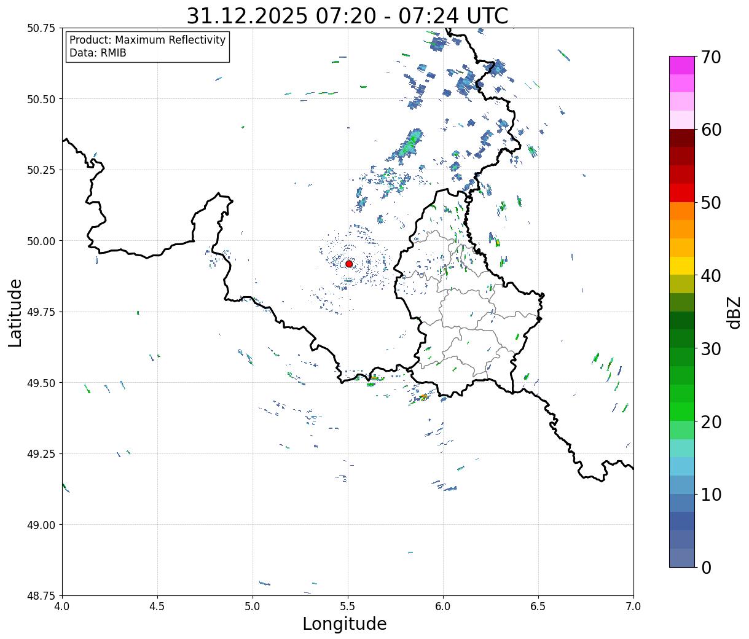Pick the orange swatch just below 50 dBZ
Image resolution: width=749 pixels, height=639 pixels.
tap(682, 211)
